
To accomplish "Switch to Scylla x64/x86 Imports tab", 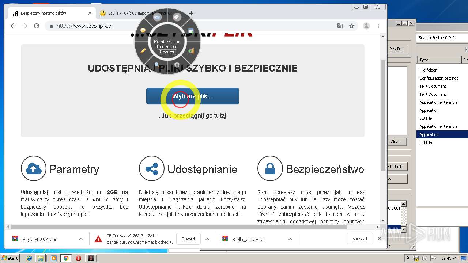I will (141, 13).
